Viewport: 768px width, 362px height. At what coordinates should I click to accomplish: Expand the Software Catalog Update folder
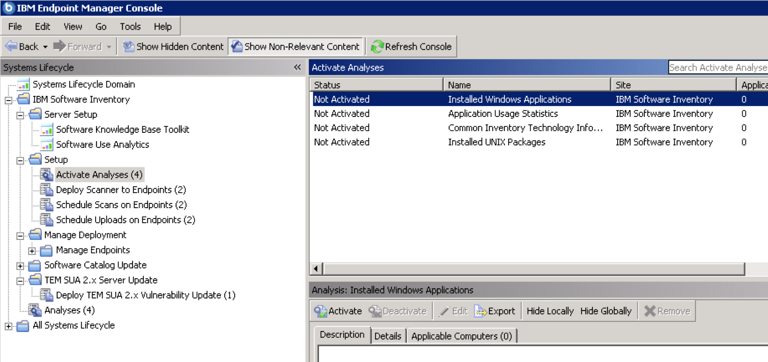click(x=20, y=266)
